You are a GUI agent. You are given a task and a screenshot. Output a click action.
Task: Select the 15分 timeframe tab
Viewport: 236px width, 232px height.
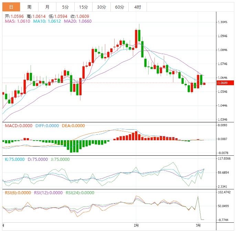tap(83, 7)
